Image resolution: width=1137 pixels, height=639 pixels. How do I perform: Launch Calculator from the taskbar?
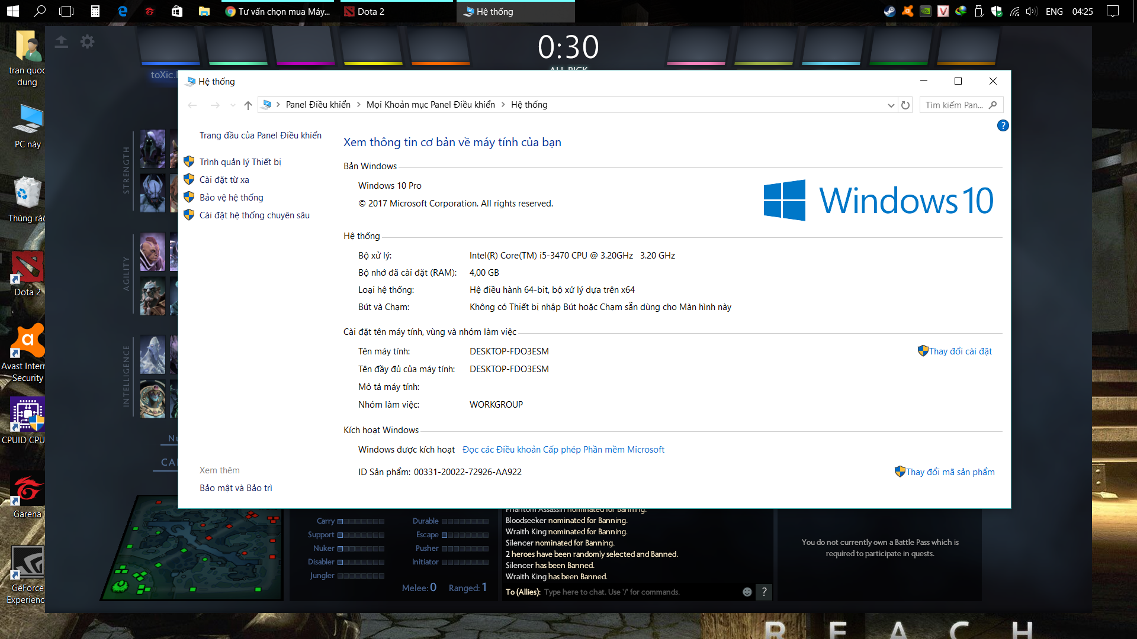click(x=95, y=11)
